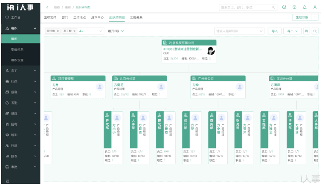The width and height of the screenshot is (324, 187).
Task: Zoom in on the org chart
Action: pyautogui.click(x=307, y=31)
